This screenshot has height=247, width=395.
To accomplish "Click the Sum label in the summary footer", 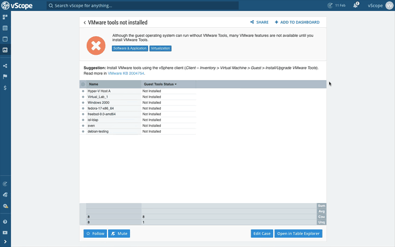I will point(321,206).
